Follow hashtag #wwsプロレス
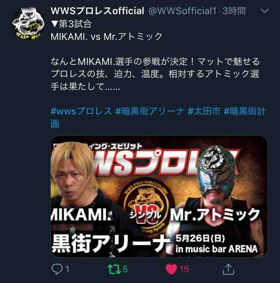 click(81, 111)
